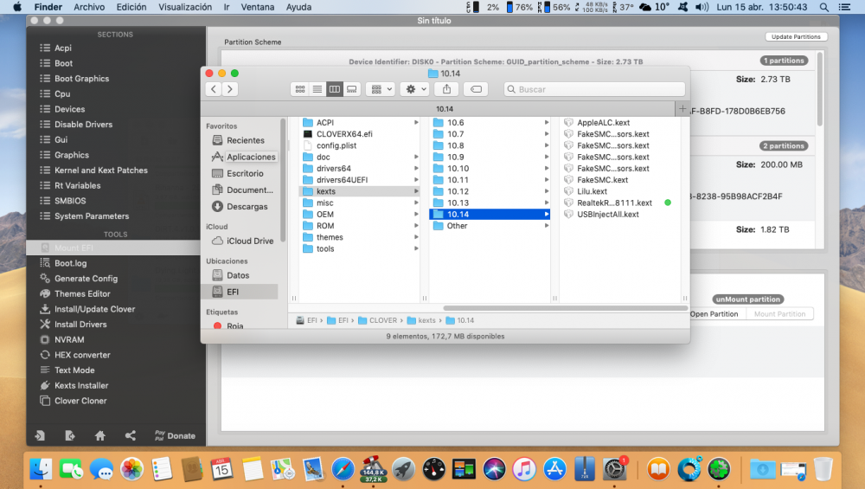Click the Update Partitions button
865x489 pixels.
796,36
